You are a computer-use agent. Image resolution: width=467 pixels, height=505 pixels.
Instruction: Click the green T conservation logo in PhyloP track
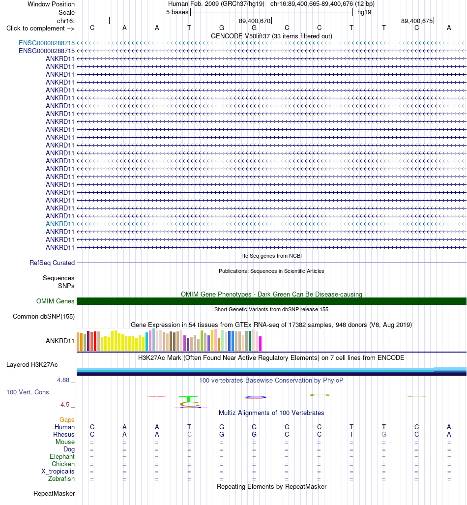click(x=188, y=399)
